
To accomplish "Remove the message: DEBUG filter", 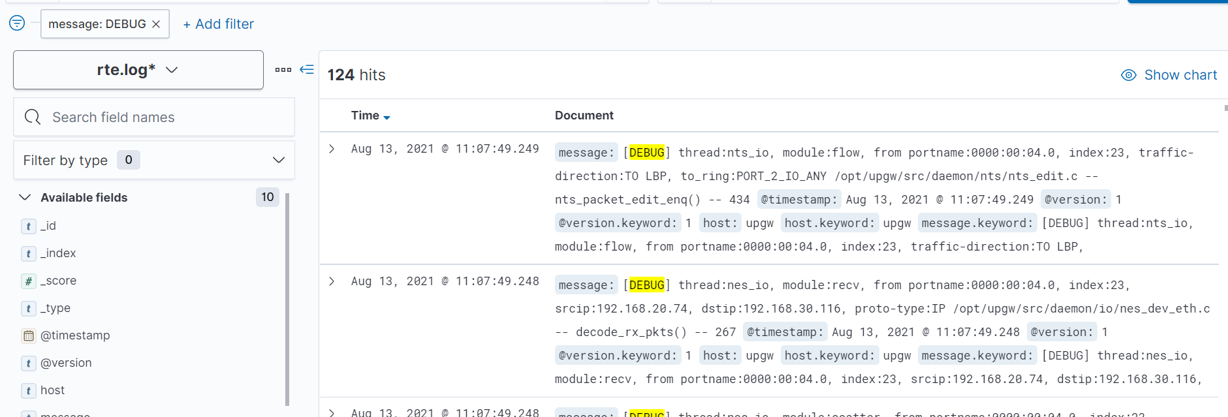I will pyautogui.click(x=156, y=24).
